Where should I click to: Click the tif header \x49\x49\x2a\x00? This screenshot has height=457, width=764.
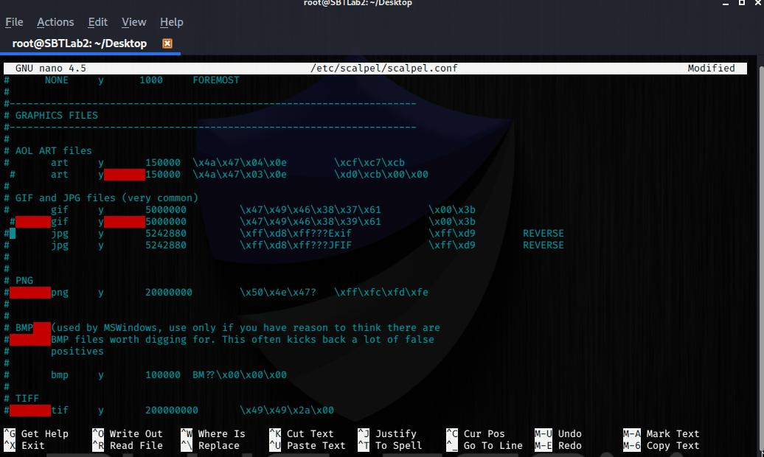(x=286, y=411)
